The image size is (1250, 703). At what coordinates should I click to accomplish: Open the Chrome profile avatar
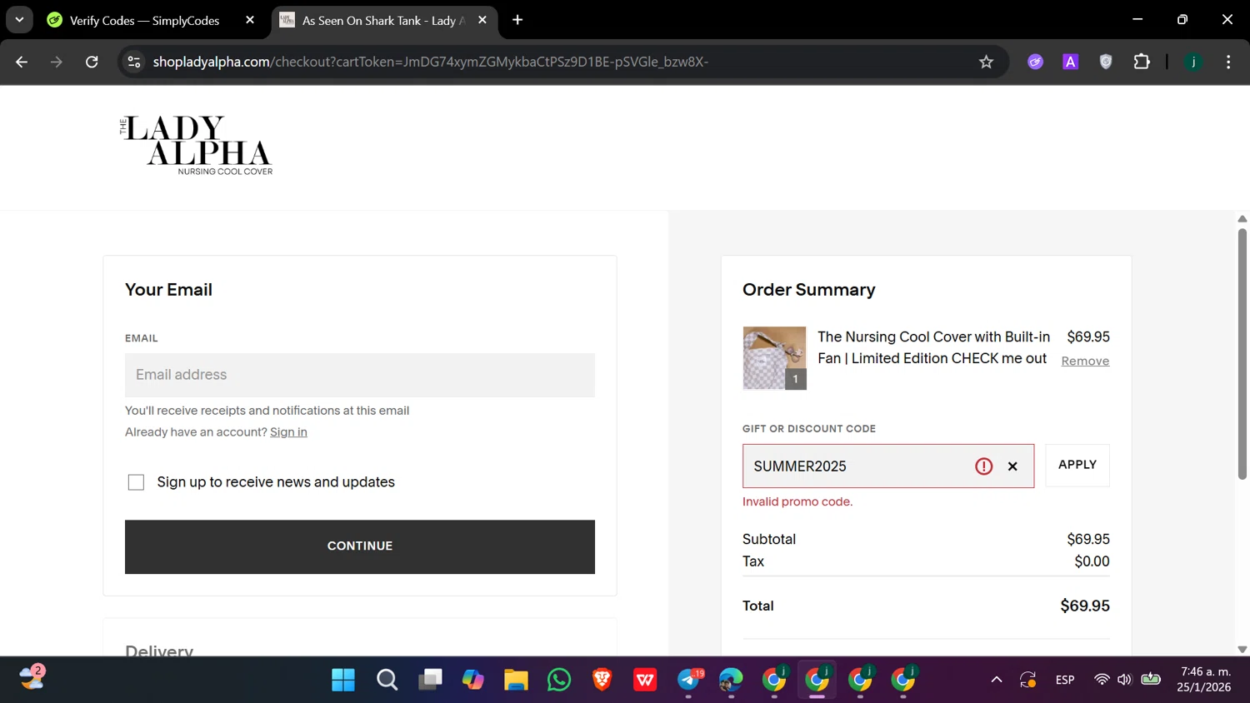coord(1193,62)
